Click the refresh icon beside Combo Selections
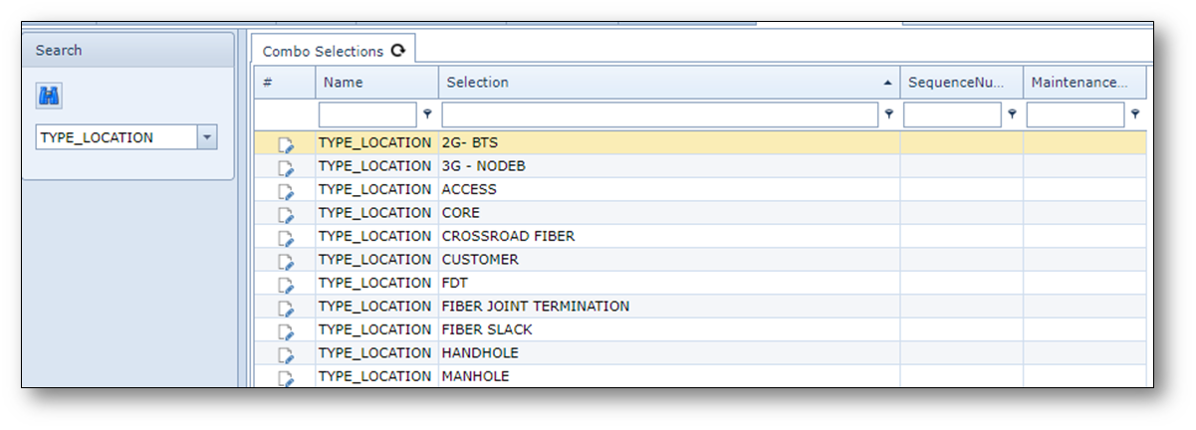Viewport: 1196px width, 430px height. [x=398, y=51]
